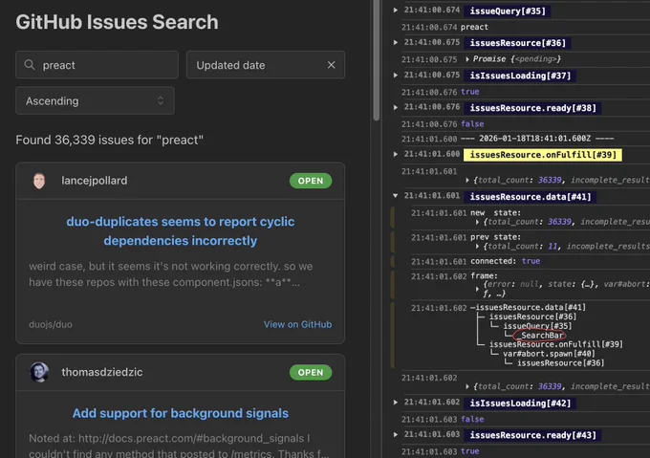Expand the issuesResource.ready[#43] log entry
Viewport: 650px width, 458px height.
coord(396,434)
